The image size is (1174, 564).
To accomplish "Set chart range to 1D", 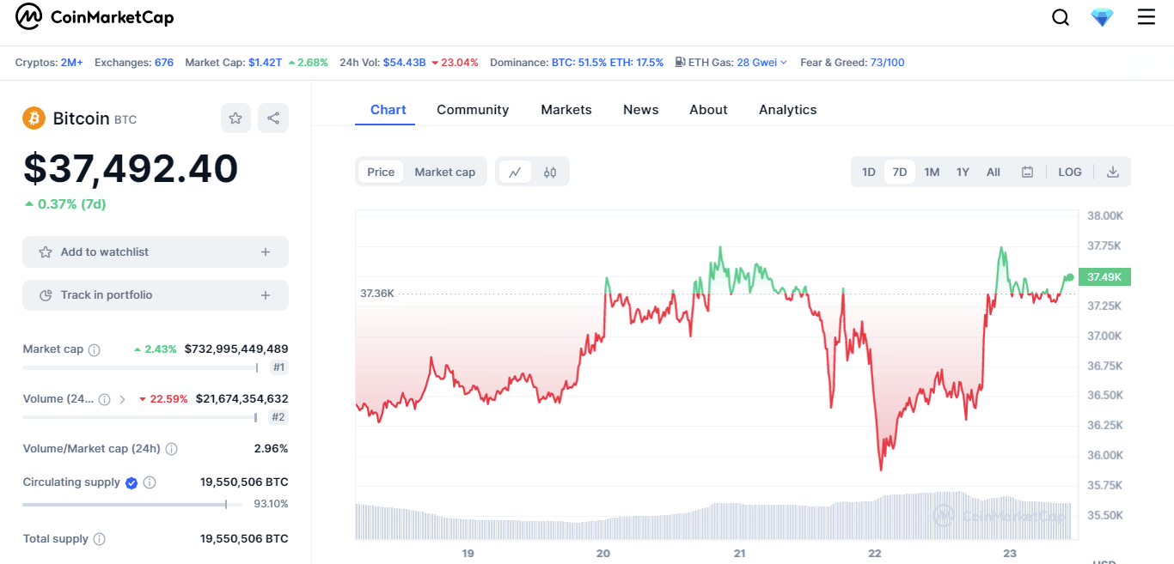I will pyautogui.click(x=869, y=172).
